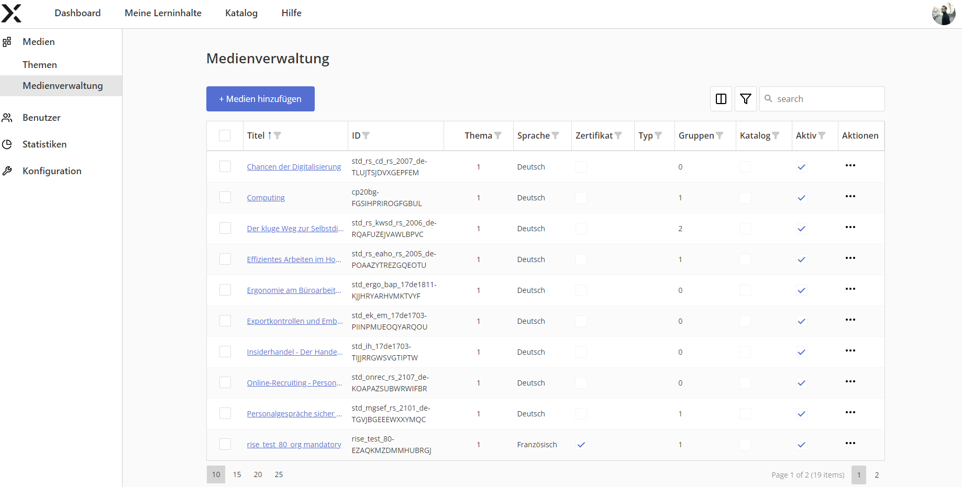Open Katalog in top navigation

241,13
